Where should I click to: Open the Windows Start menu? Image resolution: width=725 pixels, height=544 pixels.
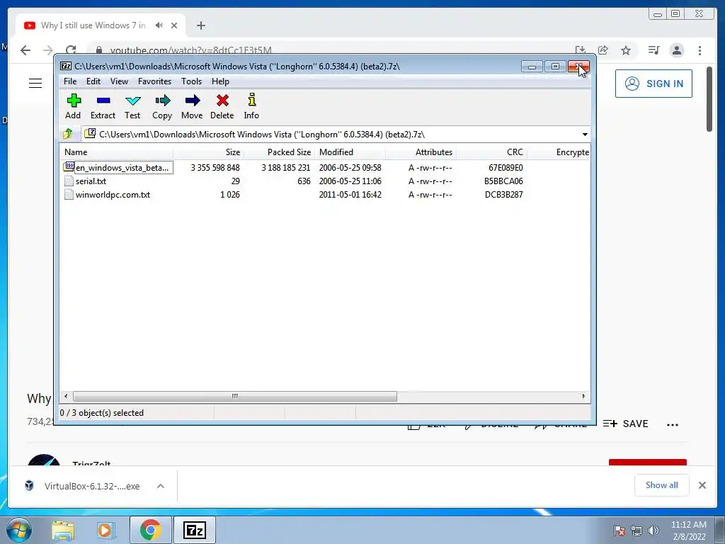pos(18,530)
